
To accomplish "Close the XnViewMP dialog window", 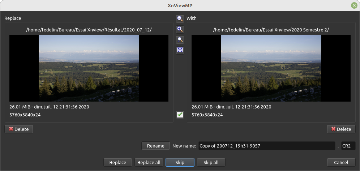I will click(354, 5).
